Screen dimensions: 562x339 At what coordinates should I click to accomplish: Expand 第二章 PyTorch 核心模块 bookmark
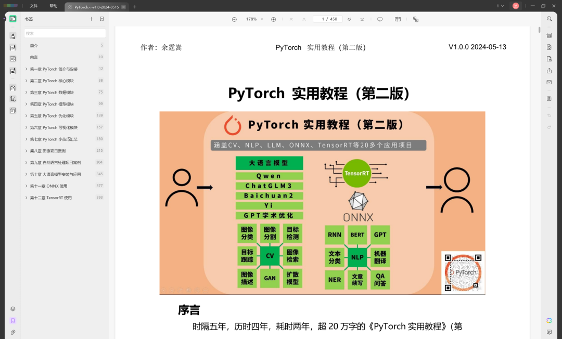click(26, 81)
